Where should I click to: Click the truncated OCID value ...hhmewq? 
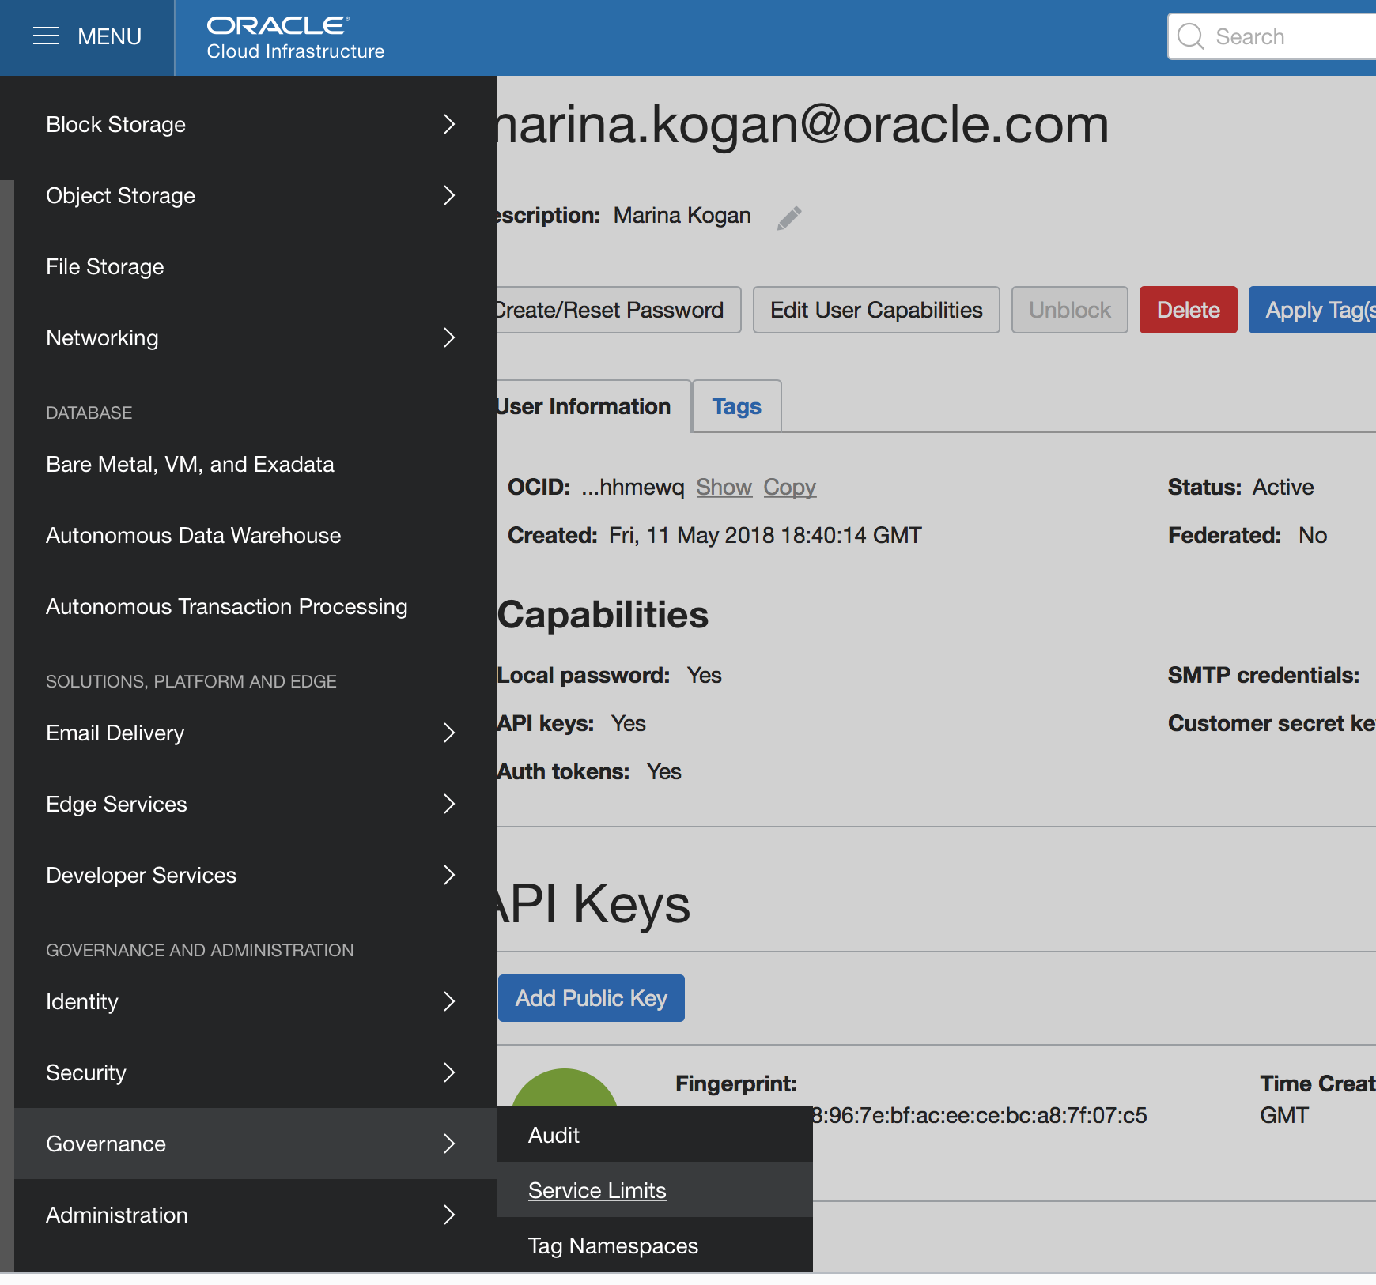(633, 487)
